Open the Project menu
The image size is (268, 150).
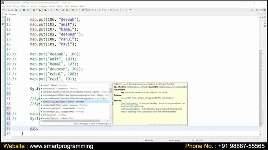coord(60,6)
